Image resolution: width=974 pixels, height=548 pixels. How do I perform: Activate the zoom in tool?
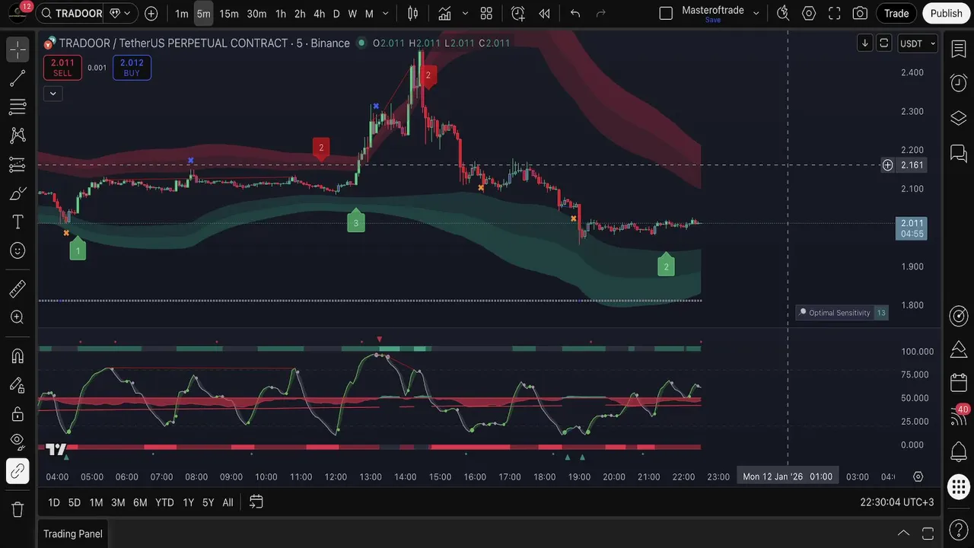tap(18, 317)
